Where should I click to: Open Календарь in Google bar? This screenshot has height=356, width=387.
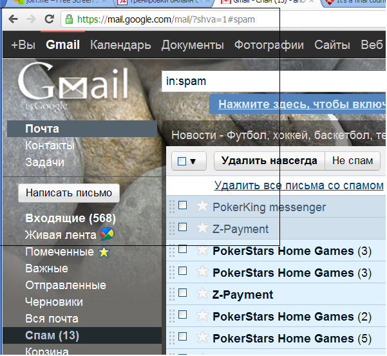pos(120,45)
